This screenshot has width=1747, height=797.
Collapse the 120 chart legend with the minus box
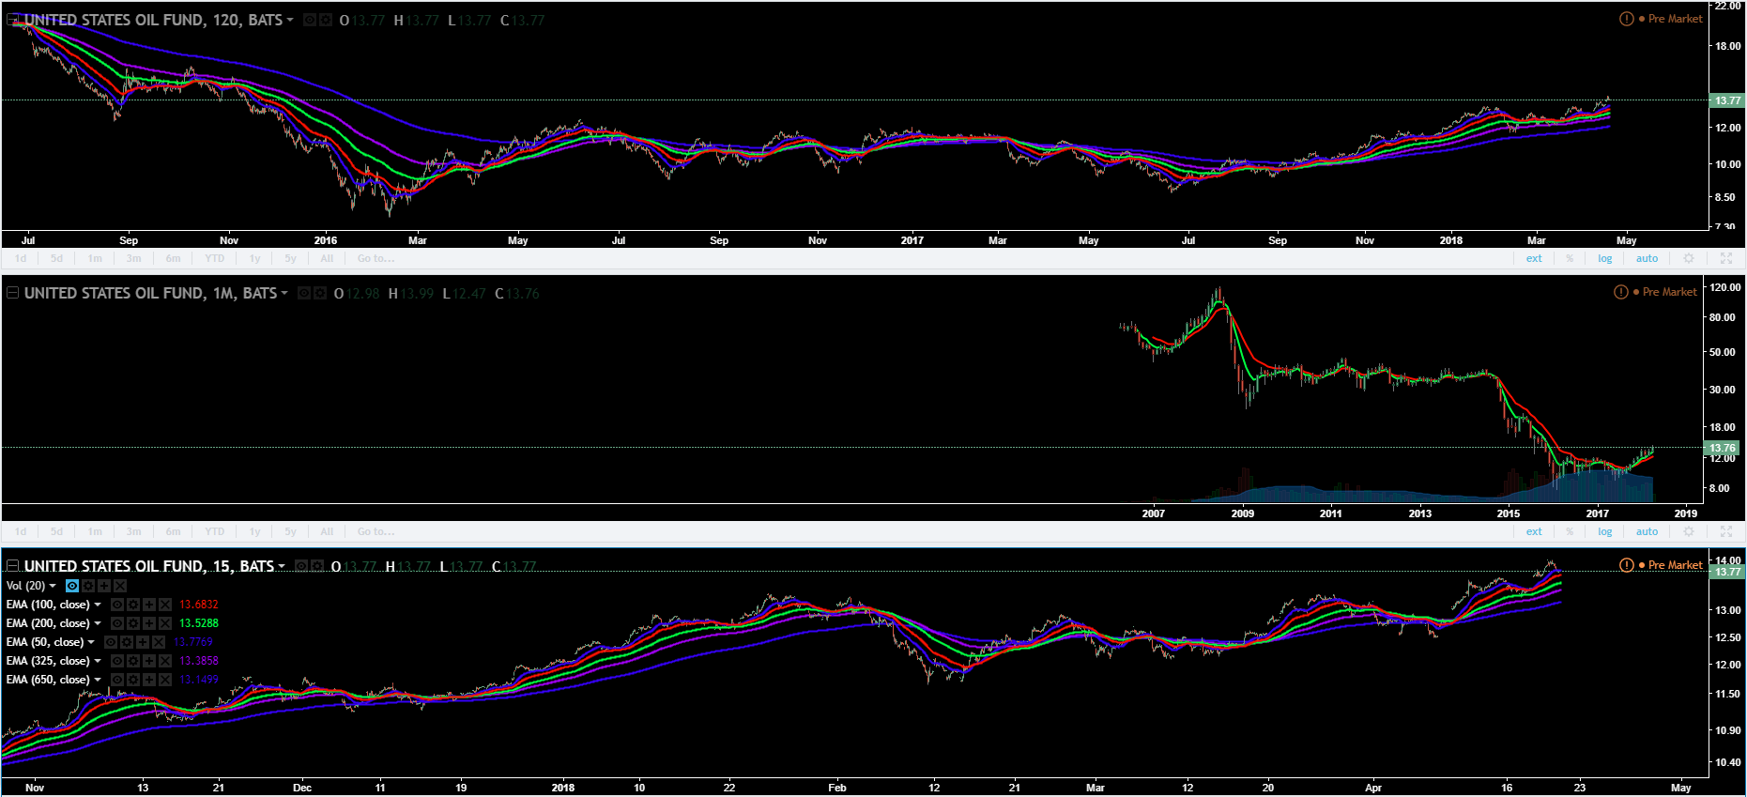pos(13,20)
